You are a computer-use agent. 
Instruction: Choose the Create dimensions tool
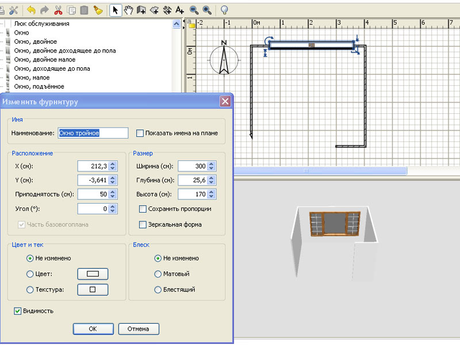pos(167,10)
